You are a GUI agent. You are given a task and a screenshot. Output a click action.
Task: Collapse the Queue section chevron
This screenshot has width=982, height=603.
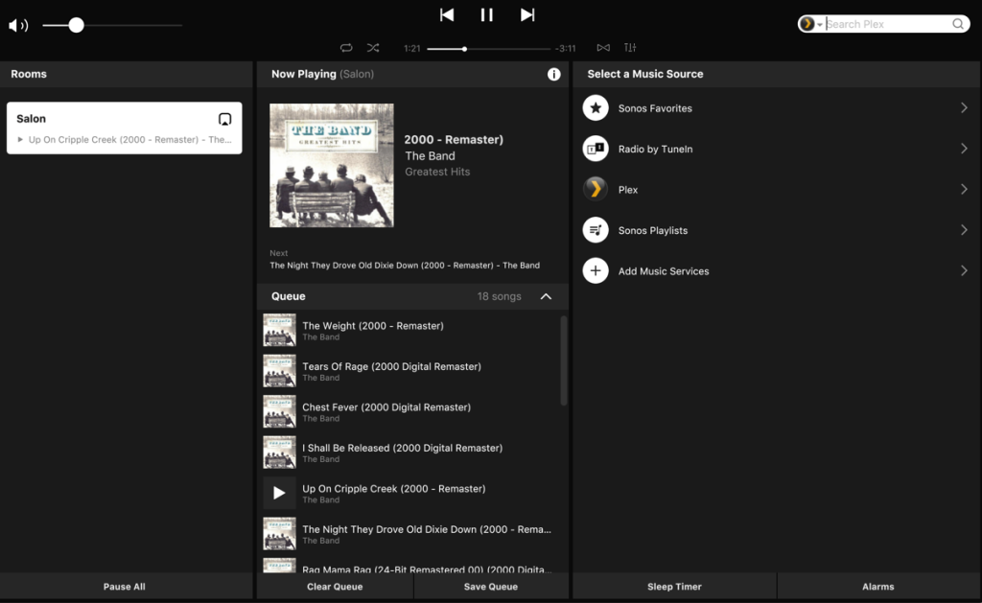coord(546,296)
